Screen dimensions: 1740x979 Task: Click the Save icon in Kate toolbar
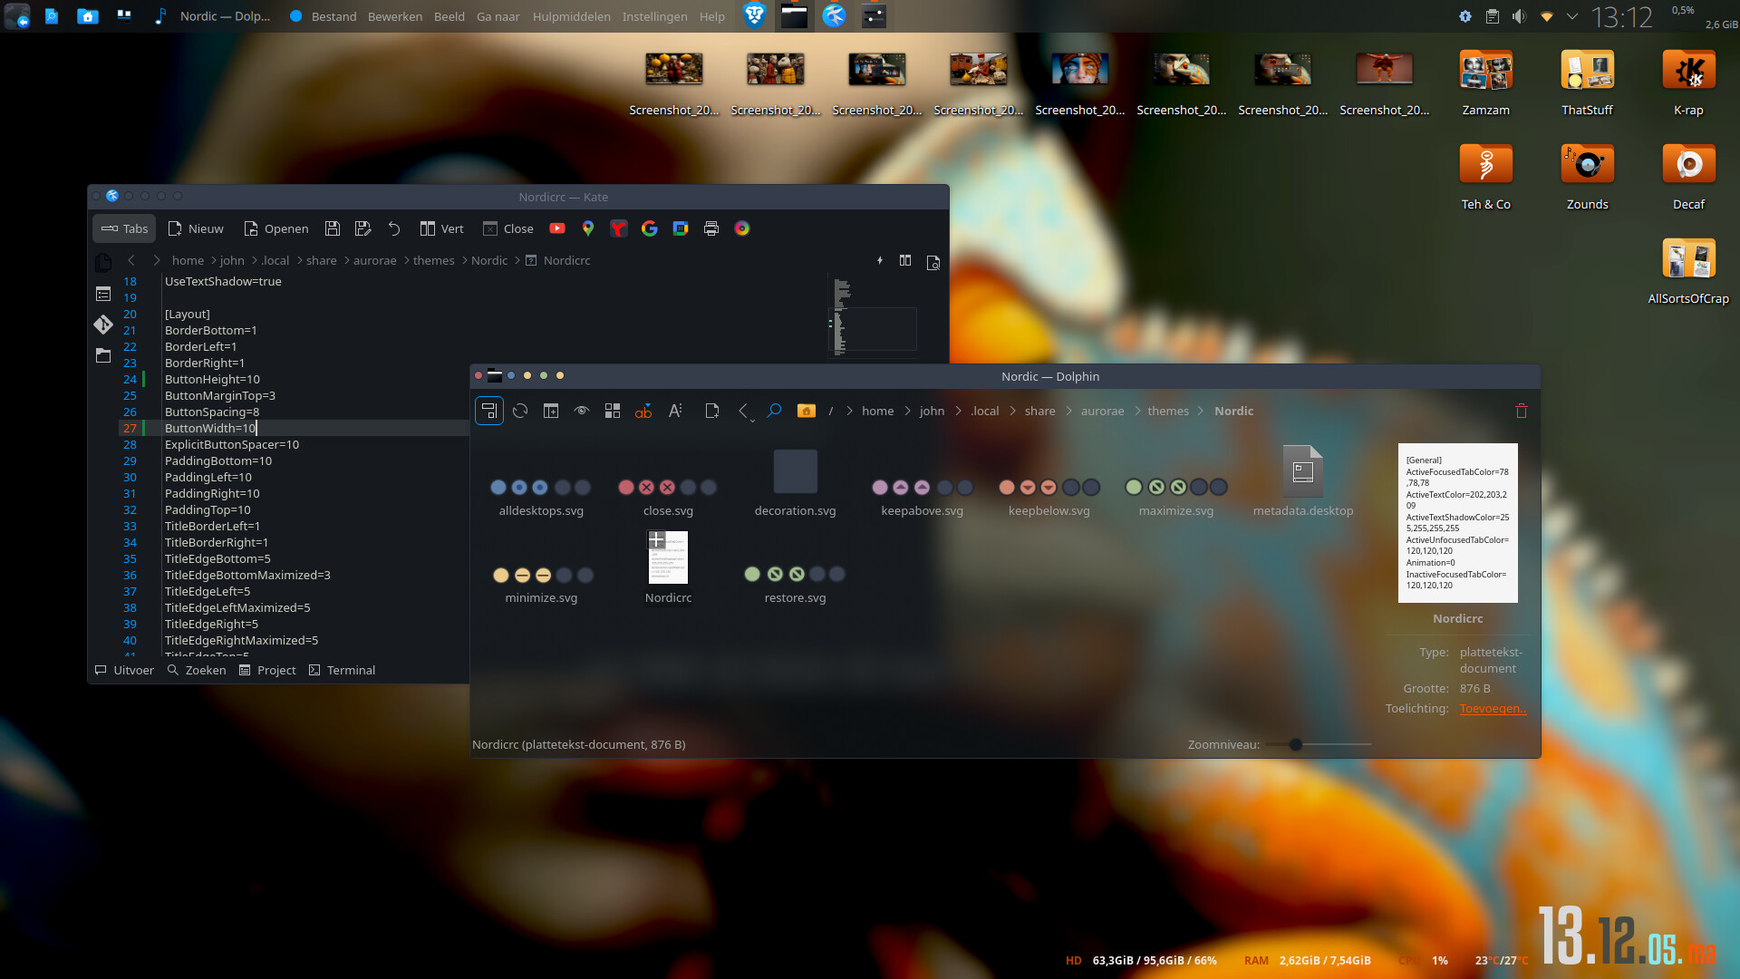[333, 228]
